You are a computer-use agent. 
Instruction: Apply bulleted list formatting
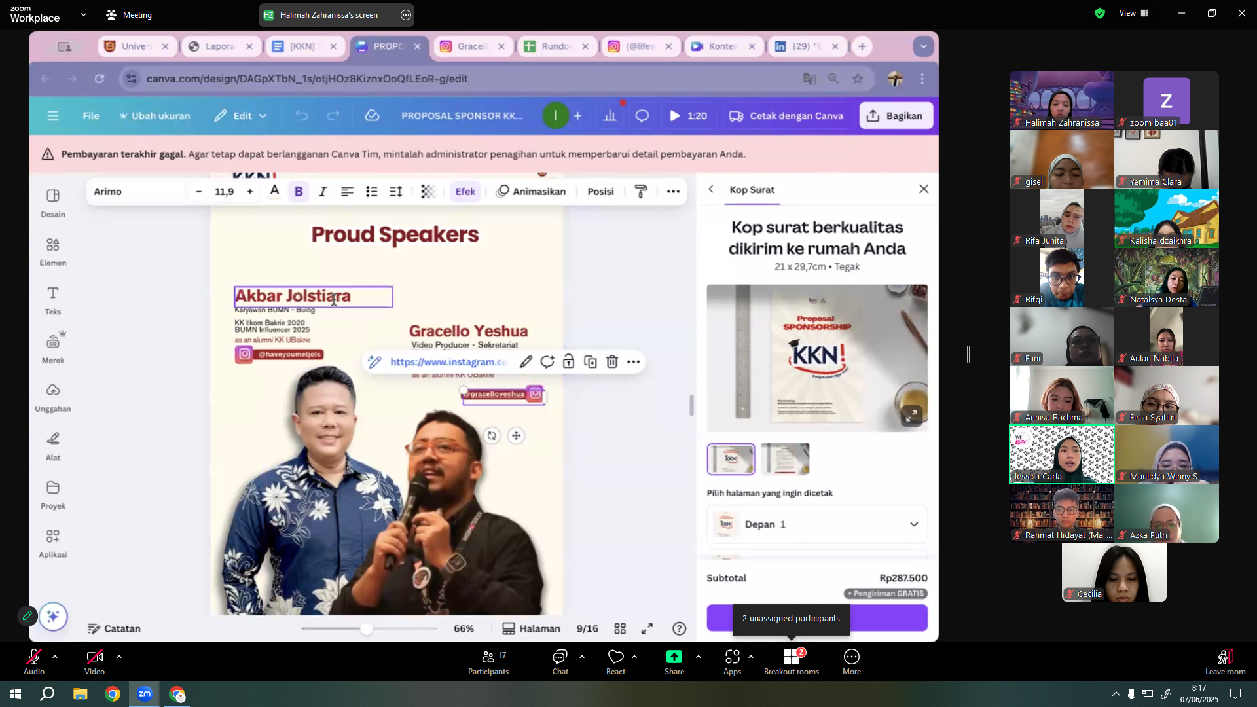click(x=372, y=191)
